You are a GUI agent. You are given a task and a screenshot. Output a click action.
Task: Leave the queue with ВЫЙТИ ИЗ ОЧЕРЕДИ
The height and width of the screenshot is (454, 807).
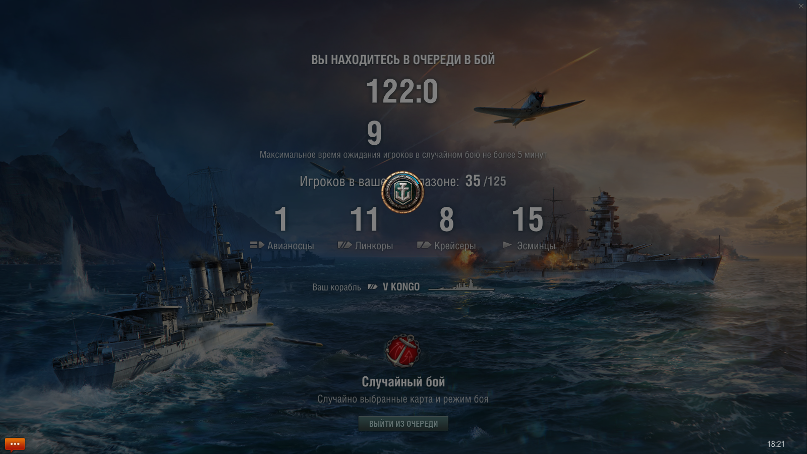pyautogui.click(x=403, y=424)
